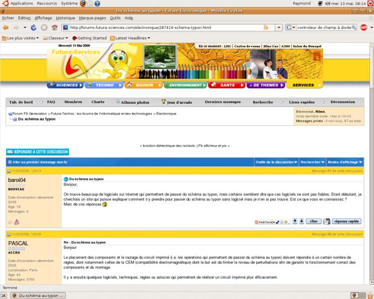Click the Firefox forward arrow button
Image resolution: width=374 pixels, height=299 pixels.
coord(16,28)
